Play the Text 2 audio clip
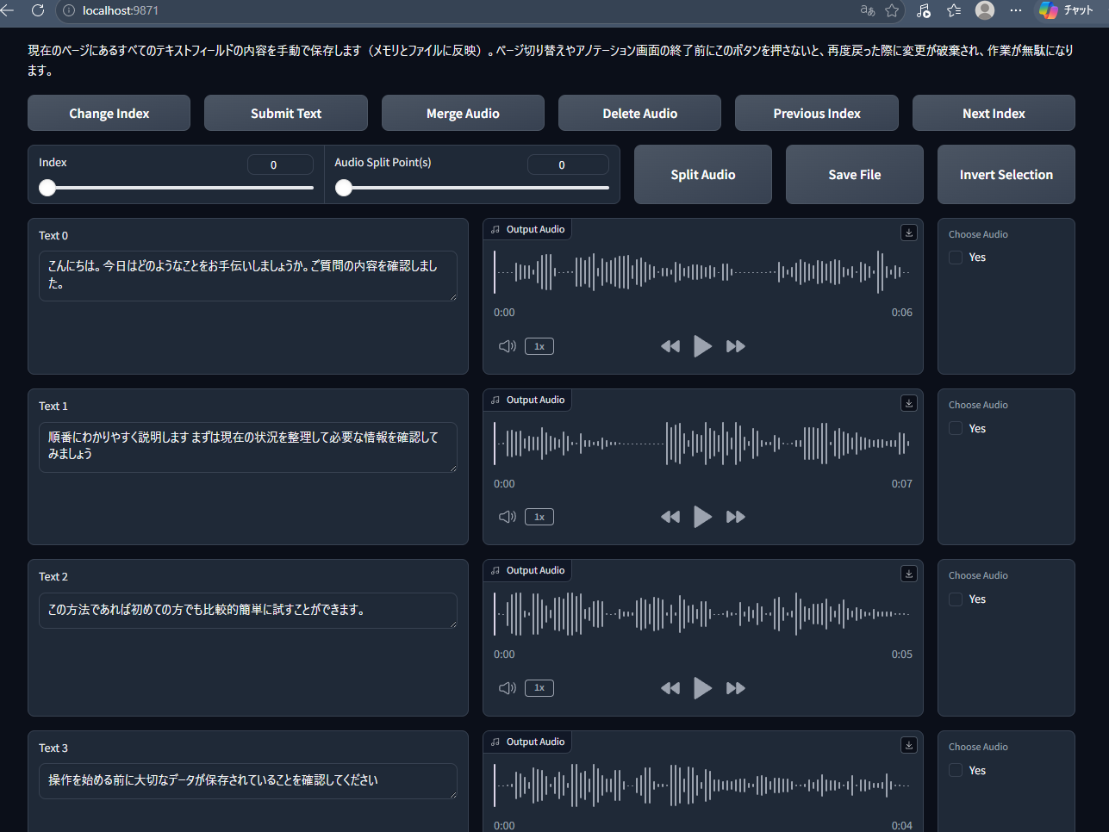Viewport: 1109px width, 832px height. [x=703, y=688]
